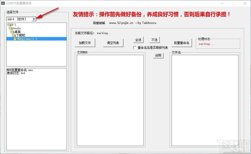Select the MD5plcmmrj1.0 folder
Screen dimensions: 251x154
37,39
